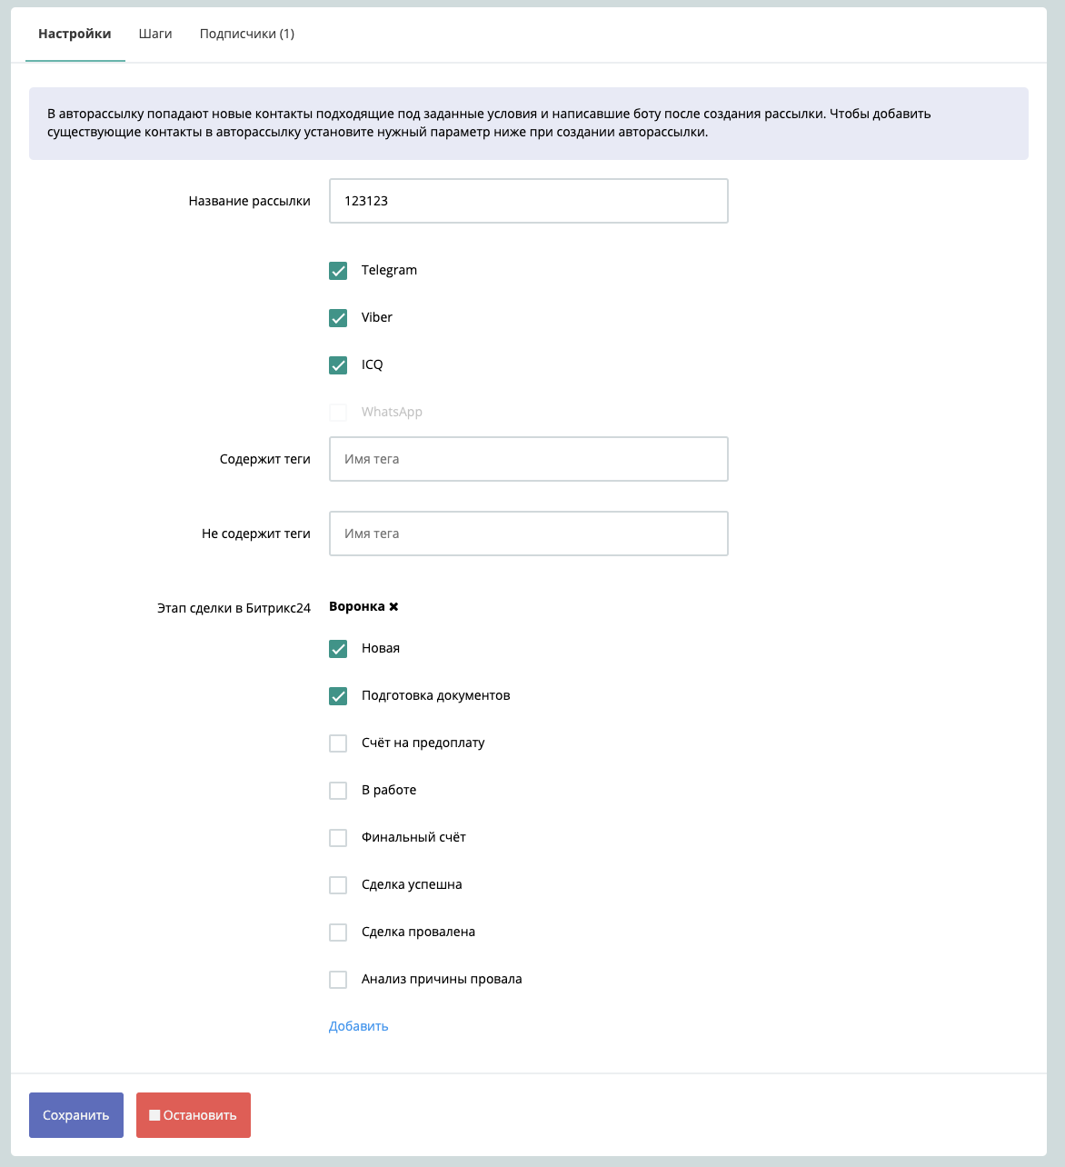Check Анализ причины провала stage
Viewport: 1065px width, 1167px height.
click(338, 980)
